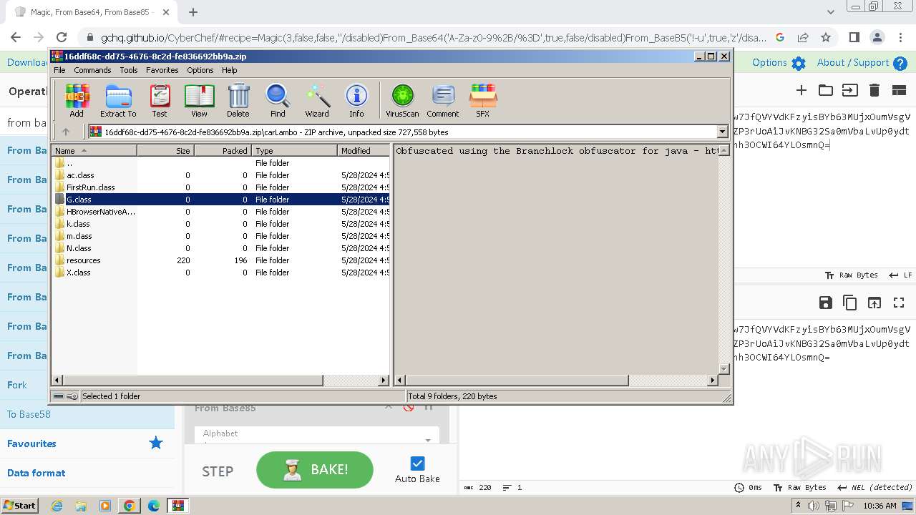Screen dimensions: 916x515
Task: Open the WinRAR Options menu
Action: [x=200, y=70]
